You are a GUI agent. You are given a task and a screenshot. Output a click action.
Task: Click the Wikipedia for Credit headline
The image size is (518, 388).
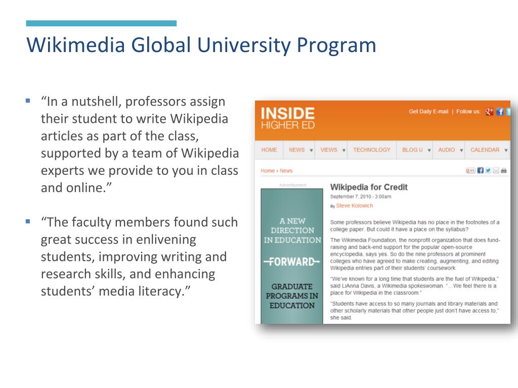(x=369, y=187)
